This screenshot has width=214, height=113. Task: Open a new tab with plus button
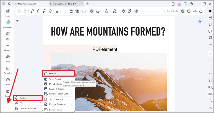[x=87, y=4]
